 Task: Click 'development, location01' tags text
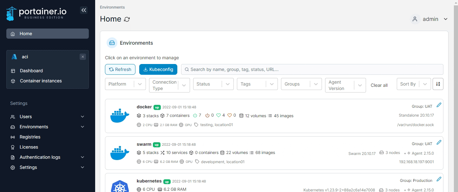223,162
